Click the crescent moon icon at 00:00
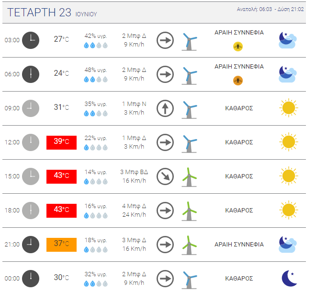The width and height of the screenshot is (327, 293). (x=289, y=278)
